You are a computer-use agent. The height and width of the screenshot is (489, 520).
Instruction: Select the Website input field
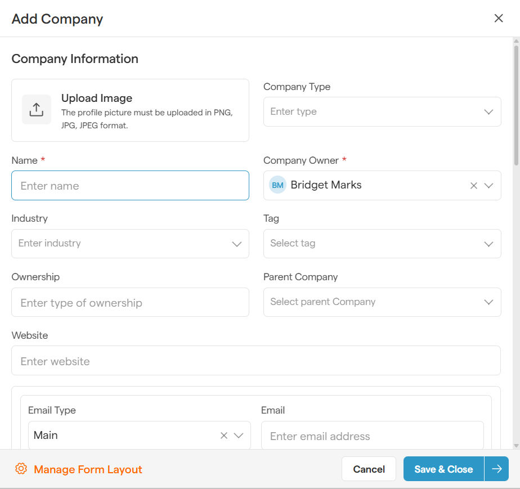tap(255, 361)
